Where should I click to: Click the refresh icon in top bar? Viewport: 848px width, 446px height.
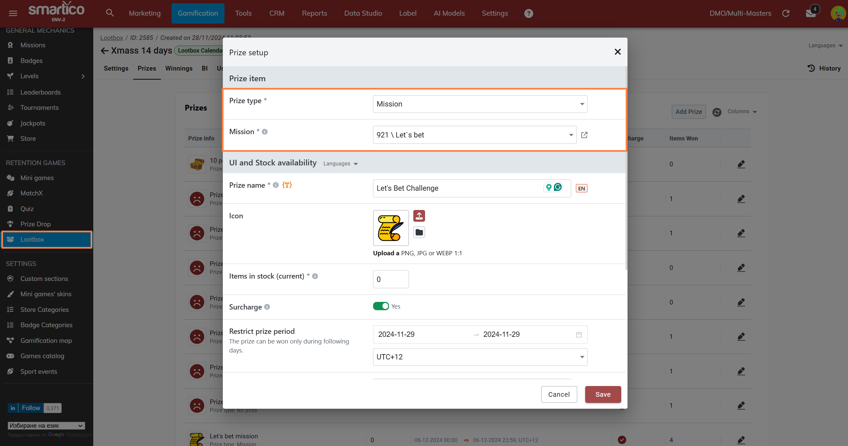click(786, 13)
